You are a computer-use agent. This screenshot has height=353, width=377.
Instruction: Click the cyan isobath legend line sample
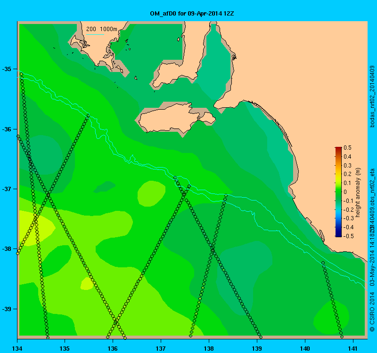(95, 34)
